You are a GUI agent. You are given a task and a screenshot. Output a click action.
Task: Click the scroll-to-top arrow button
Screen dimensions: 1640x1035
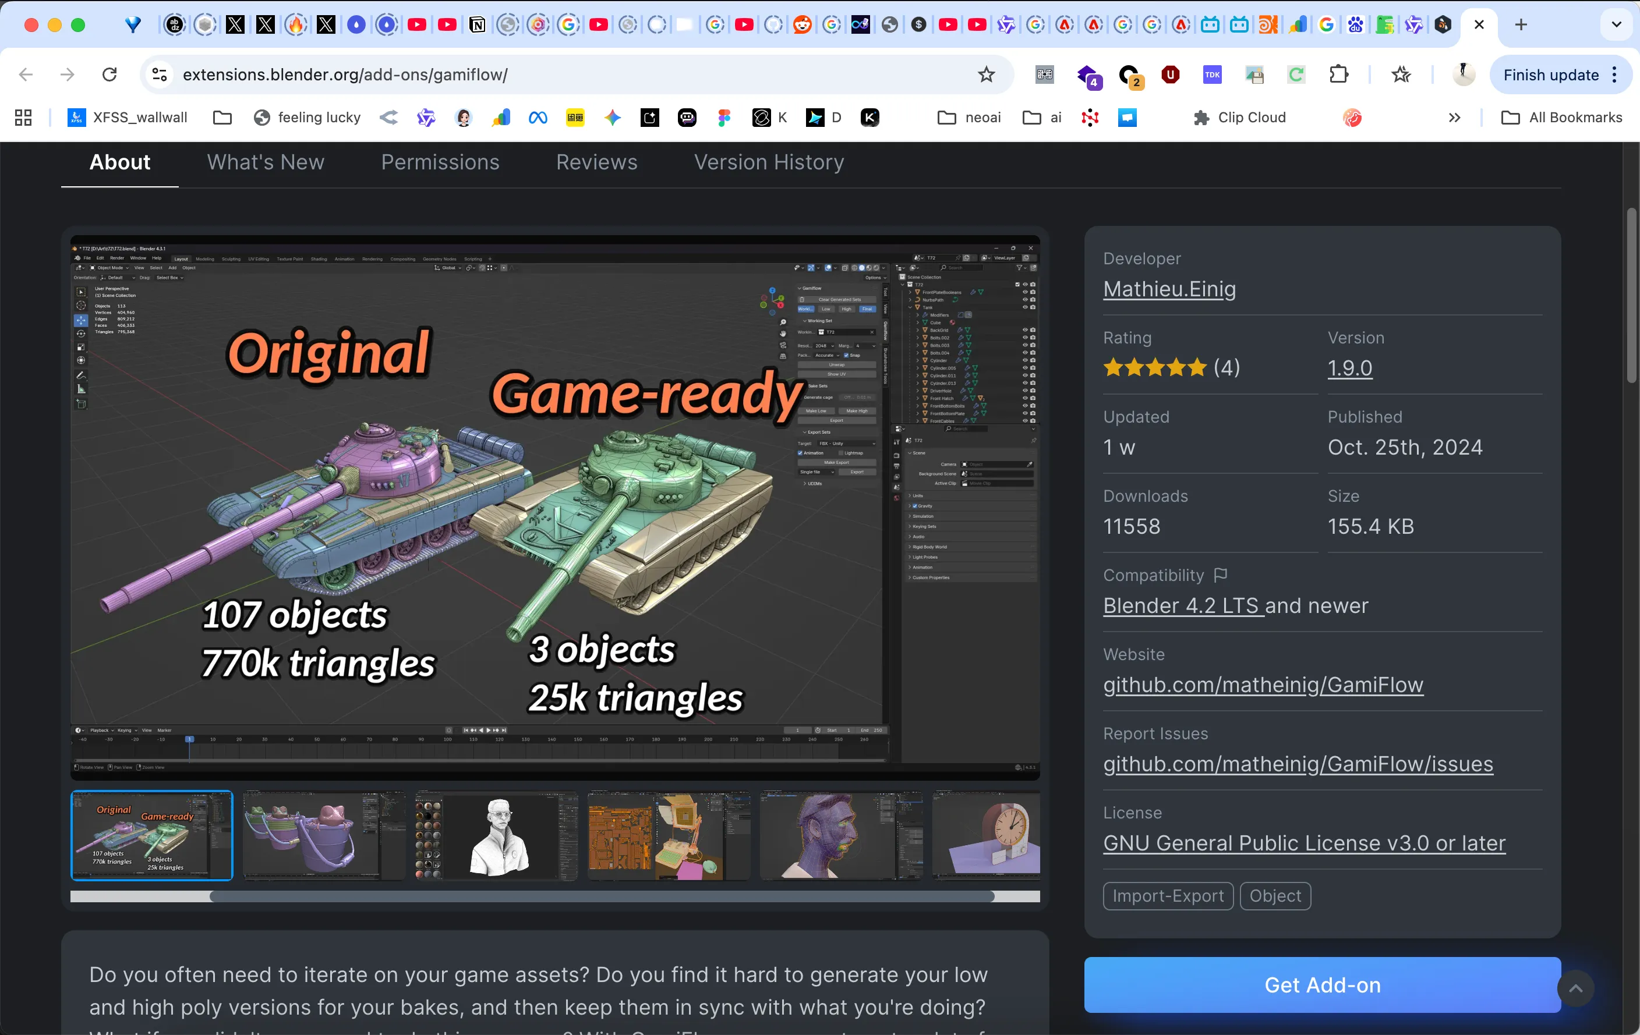(1575, 988)
